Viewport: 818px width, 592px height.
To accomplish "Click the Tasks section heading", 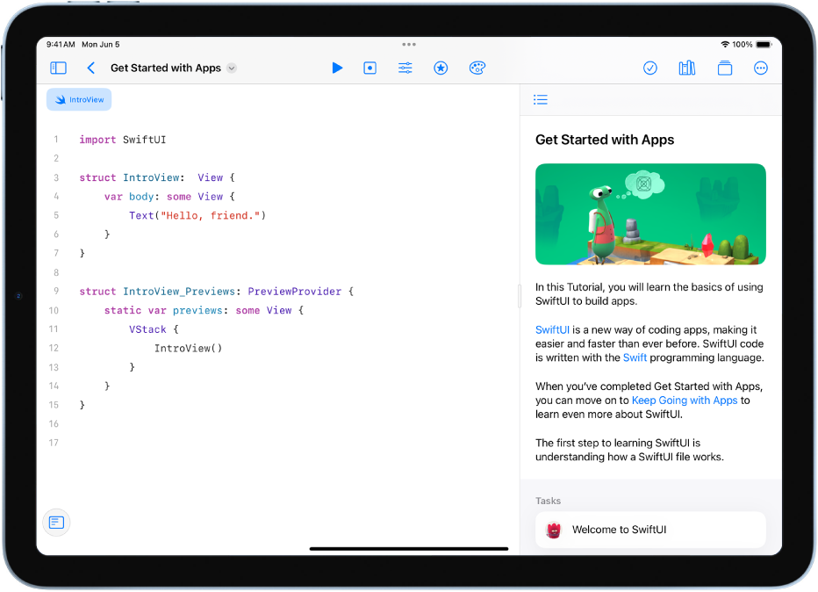I will pos(548,501).
